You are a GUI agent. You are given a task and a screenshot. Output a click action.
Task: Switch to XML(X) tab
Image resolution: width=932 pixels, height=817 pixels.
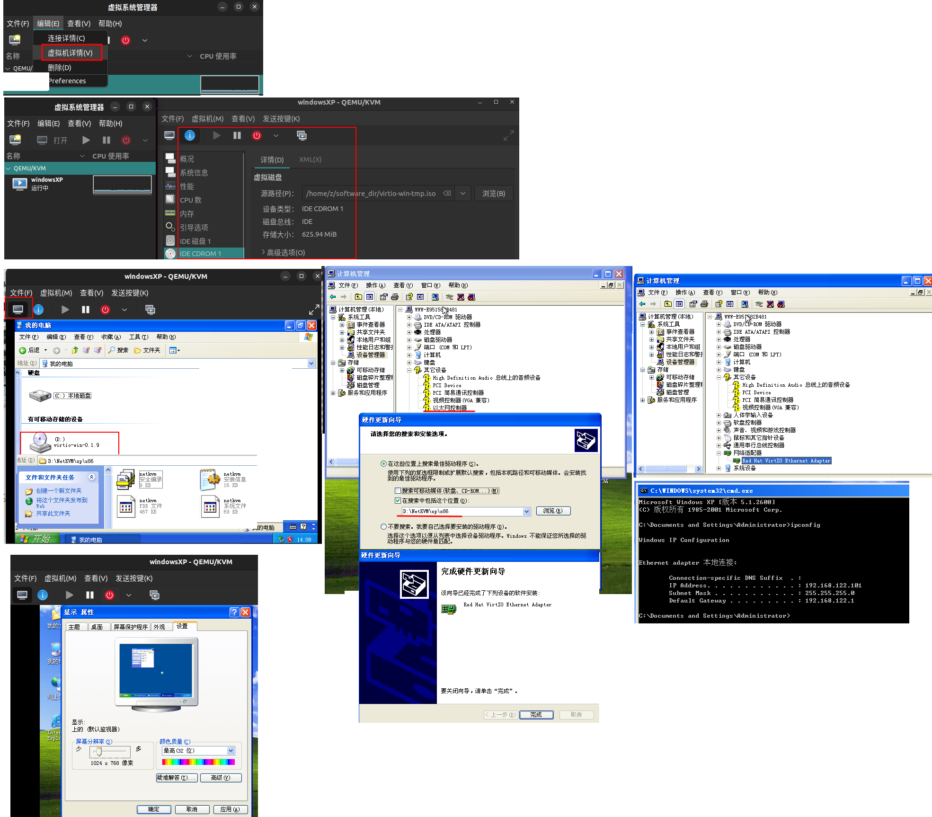[310, 160]
